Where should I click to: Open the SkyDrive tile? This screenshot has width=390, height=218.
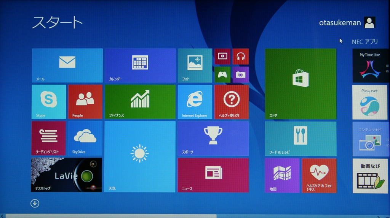85,138
